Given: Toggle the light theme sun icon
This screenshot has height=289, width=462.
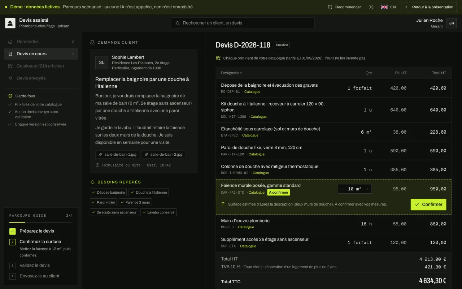Looking at the screenshot, I should coord(371,7).
